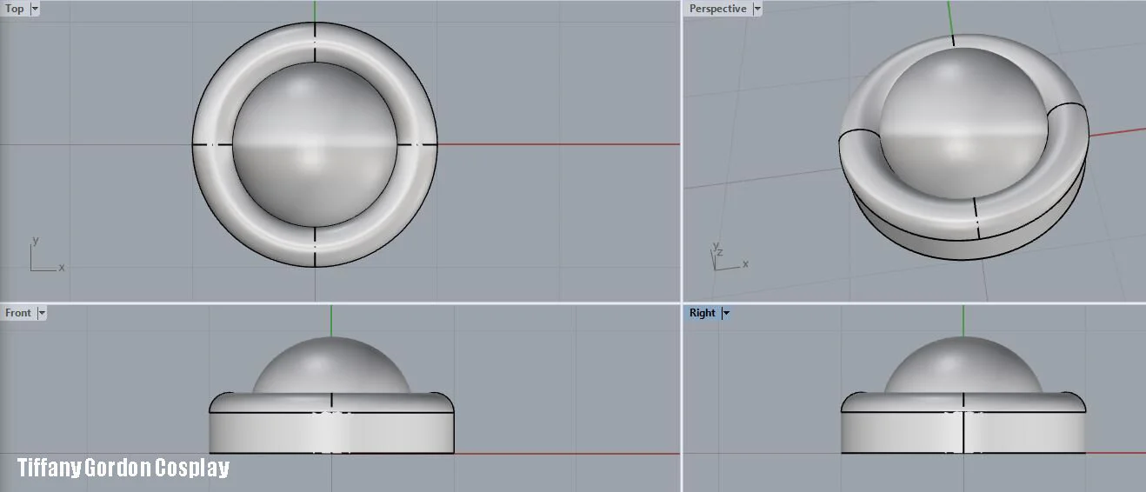Activate the Top viewport title label
1146x492 pixels.
tap(15, 9)
